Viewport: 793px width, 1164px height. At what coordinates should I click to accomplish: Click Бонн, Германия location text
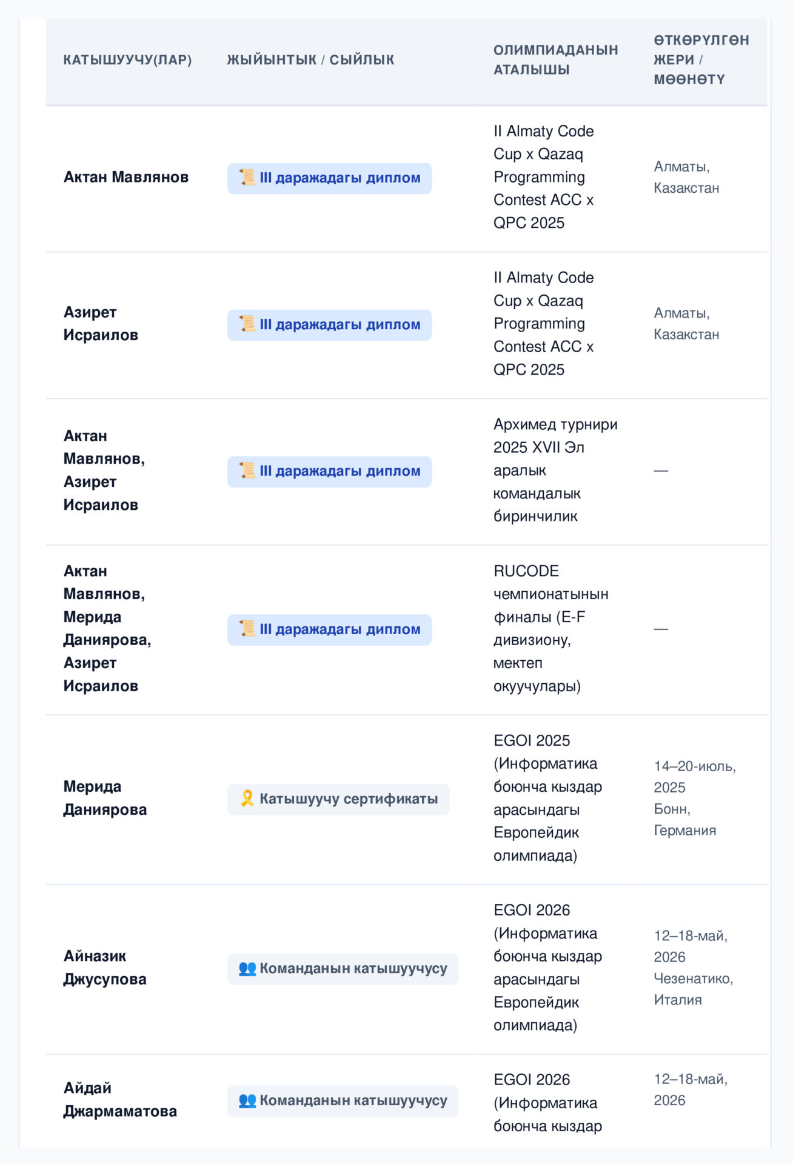point(684,820)
